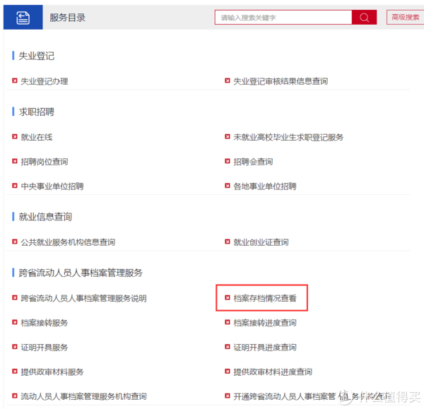Open 档案接转服务 link
Image resolution: width=424 pixels, height=409 pixels.
pos(45,323)
